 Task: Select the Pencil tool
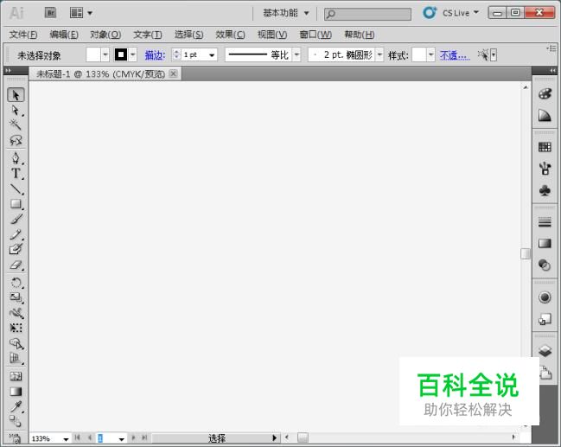tap(16, 234)
